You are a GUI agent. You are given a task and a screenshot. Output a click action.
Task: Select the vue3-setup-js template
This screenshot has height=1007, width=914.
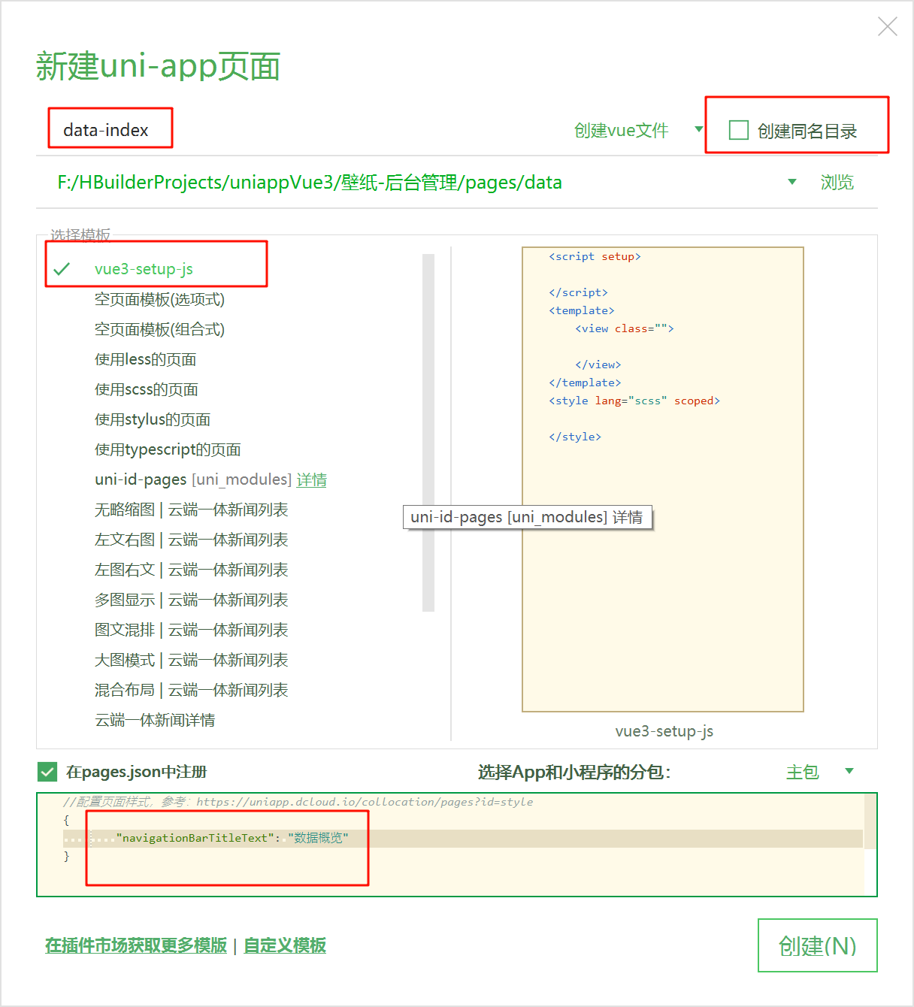[x=144, y=269]
